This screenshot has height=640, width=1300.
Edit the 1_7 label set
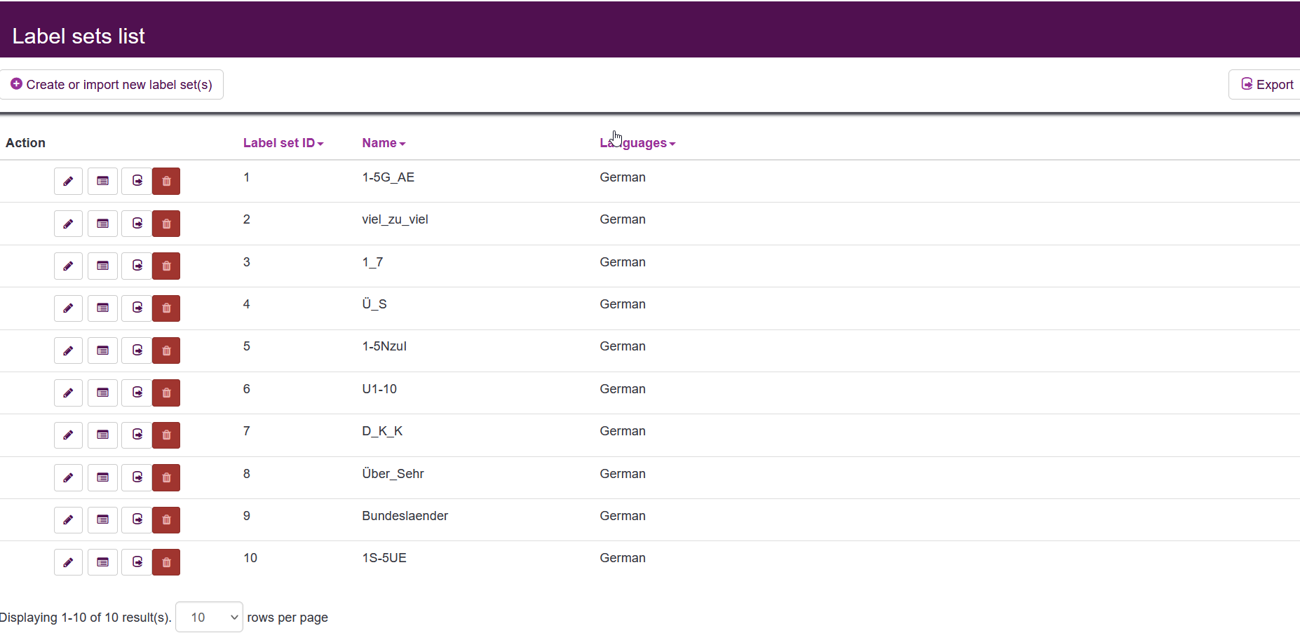click(x=68, y=266)
